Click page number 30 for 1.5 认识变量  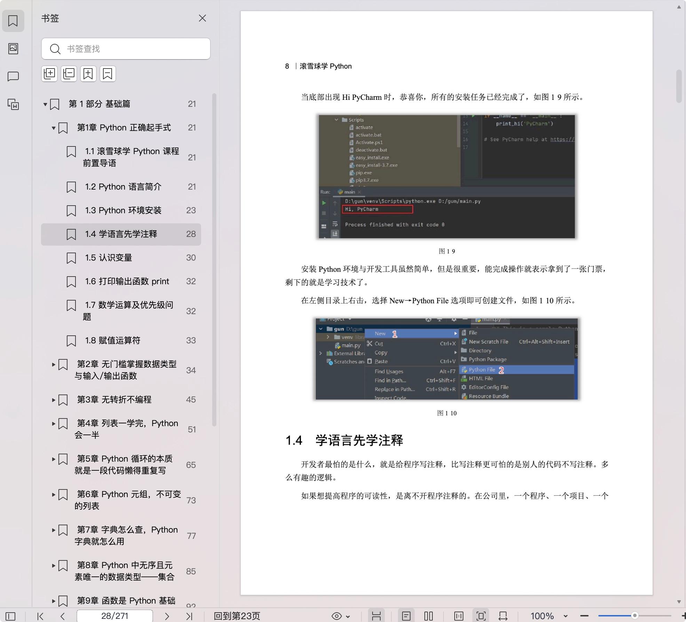(x=191, y=258)
